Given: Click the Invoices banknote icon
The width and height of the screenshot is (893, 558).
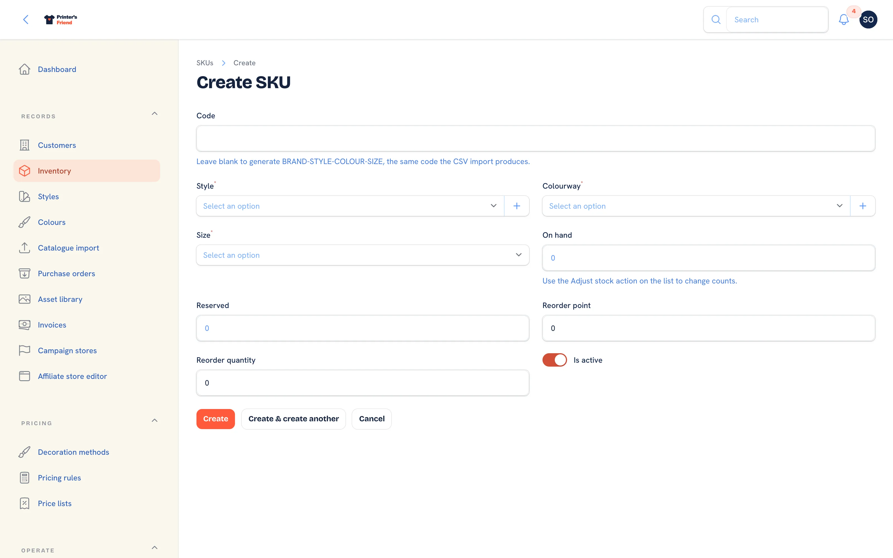Looking at the screenshot, I should 24,325.
